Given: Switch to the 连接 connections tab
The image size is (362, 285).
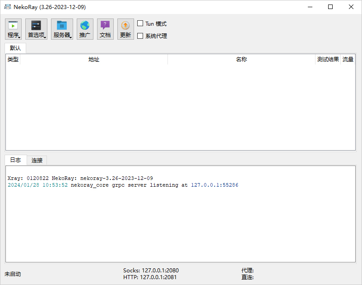Looking at the screenshot, I should (x=37, y=161).
